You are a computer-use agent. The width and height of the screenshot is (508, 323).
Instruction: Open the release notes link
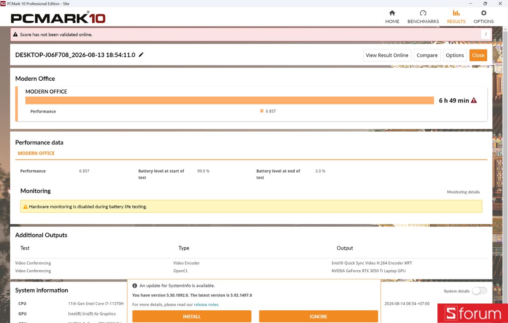coord(207,304)
